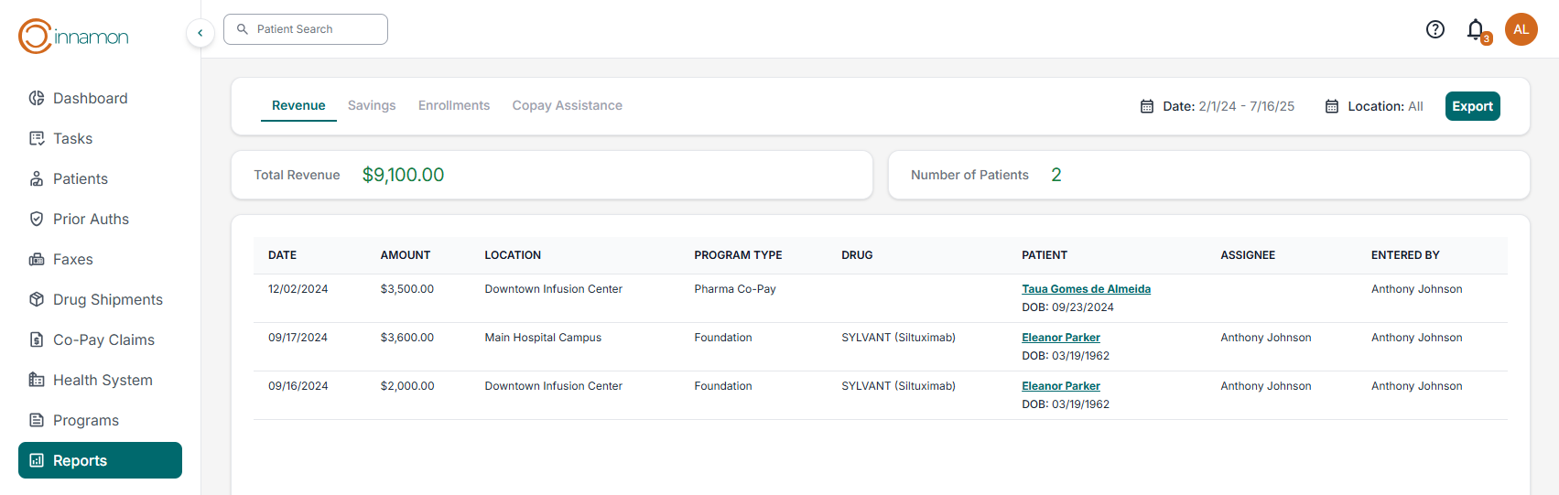This screenshot has width=1559, height=495.
Task: Select the Copay Assistance tab
Action: coord(567,105)
